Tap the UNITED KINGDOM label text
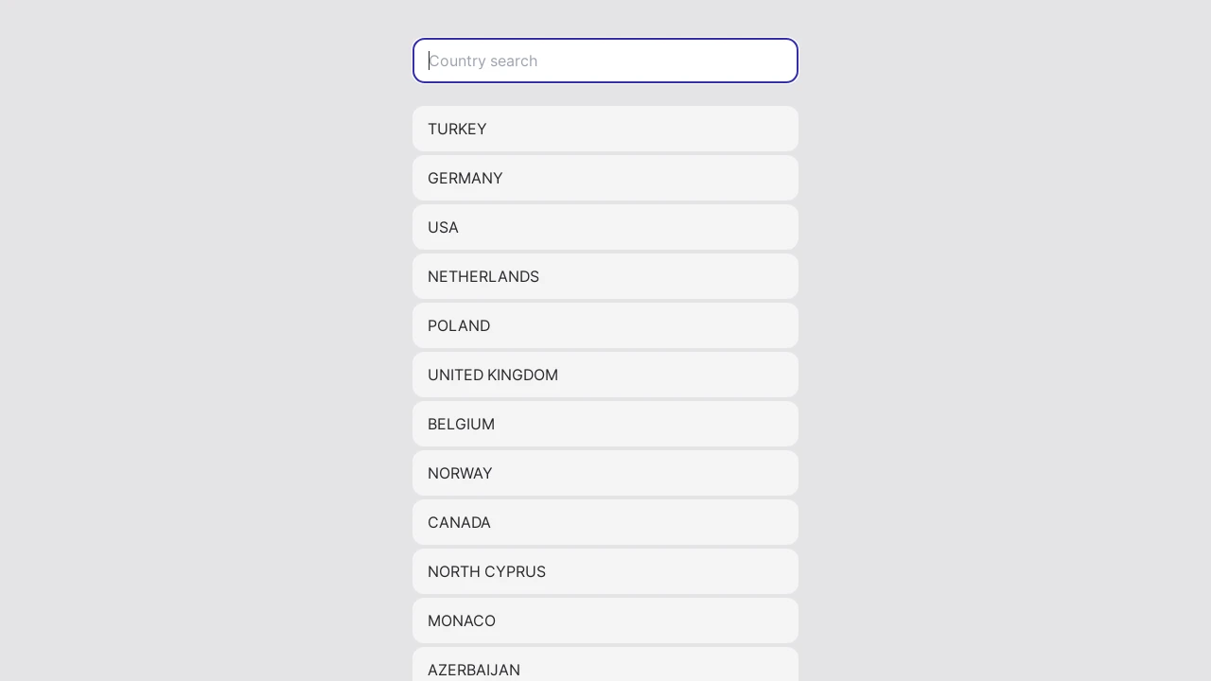This screenshot has width=1211, height=681. [493, 375]
